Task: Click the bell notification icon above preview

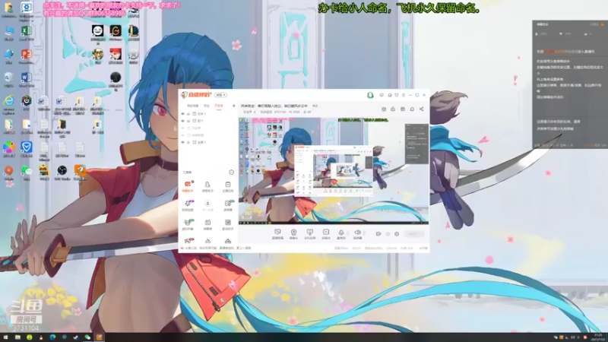Action: point(412,109)
